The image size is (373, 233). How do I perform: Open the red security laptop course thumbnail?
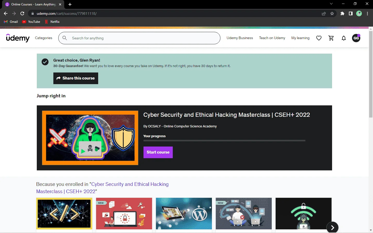tap(124, 214)
